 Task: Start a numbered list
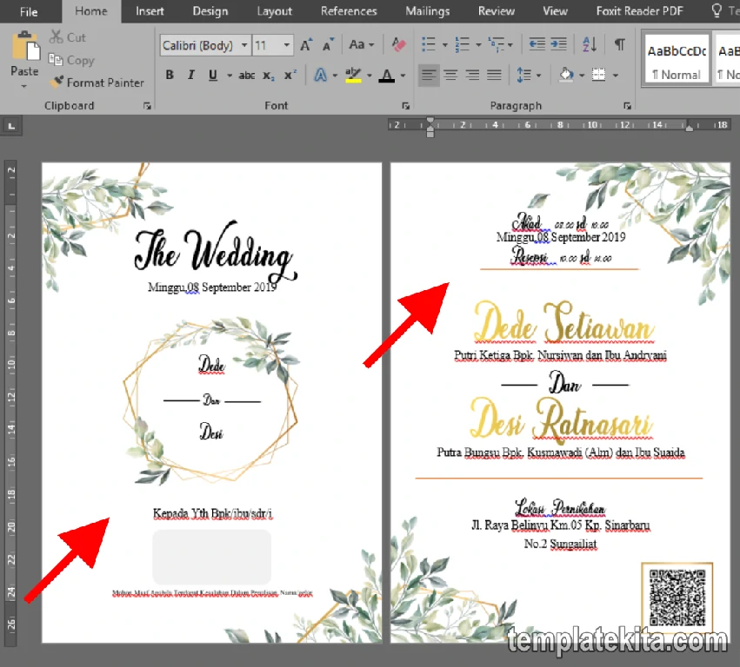(x=462, y=44)
